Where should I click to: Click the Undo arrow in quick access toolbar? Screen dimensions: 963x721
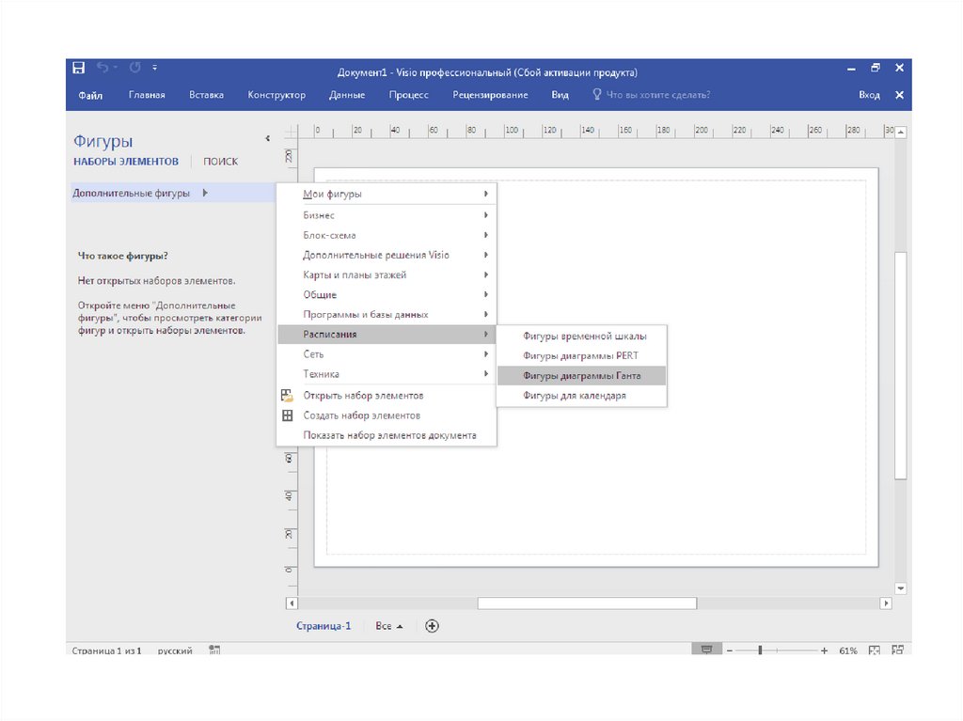click(103, 68)
